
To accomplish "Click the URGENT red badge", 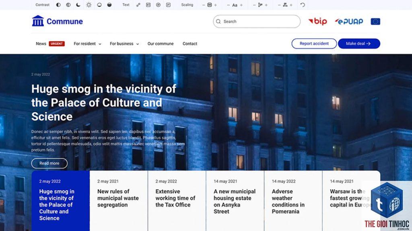I will point(57,44).
